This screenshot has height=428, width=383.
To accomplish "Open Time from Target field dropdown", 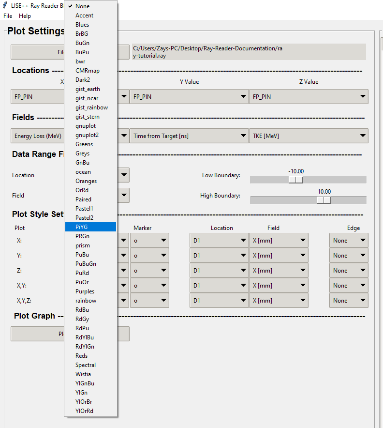I will pyautogui.click(x=189, y=136).
